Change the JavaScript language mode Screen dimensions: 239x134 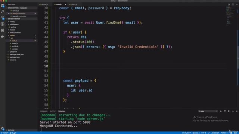pos(215,133)
